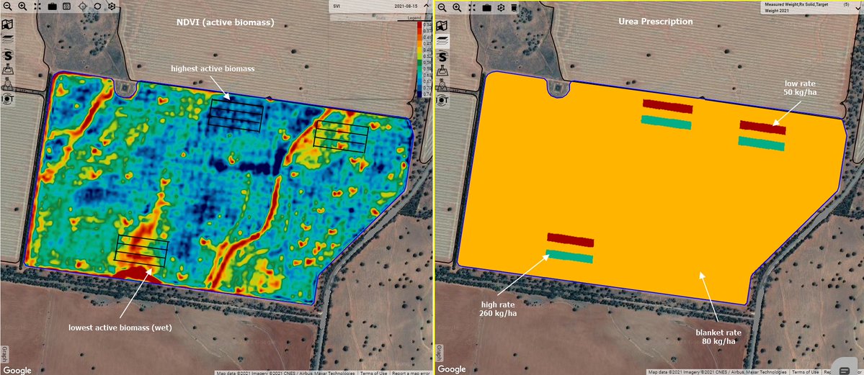Refresh the NDVI map view
The height and width of the screenshot is (375, 864).
tap(97, 6)
